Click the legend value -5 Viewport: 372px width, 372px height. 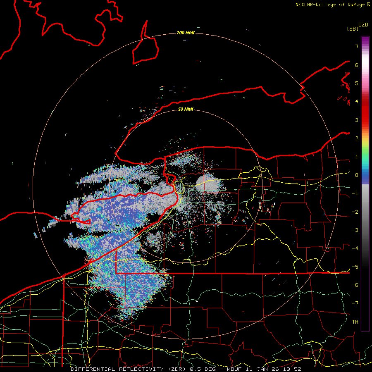coord(355,267)
